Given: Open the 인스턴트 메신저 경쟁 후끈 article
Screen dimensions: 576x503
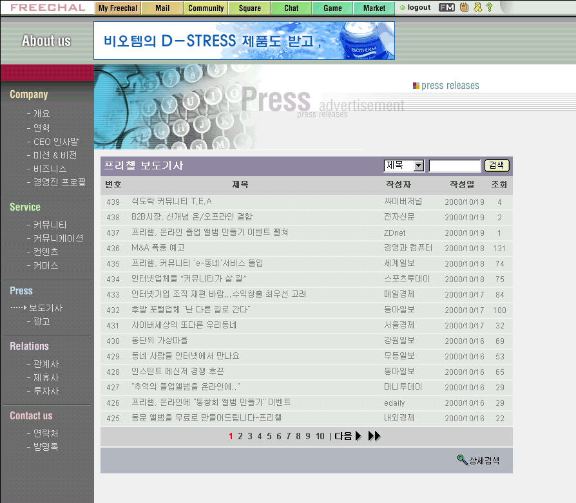Looking at the screenshot, I should click(178, 371).
